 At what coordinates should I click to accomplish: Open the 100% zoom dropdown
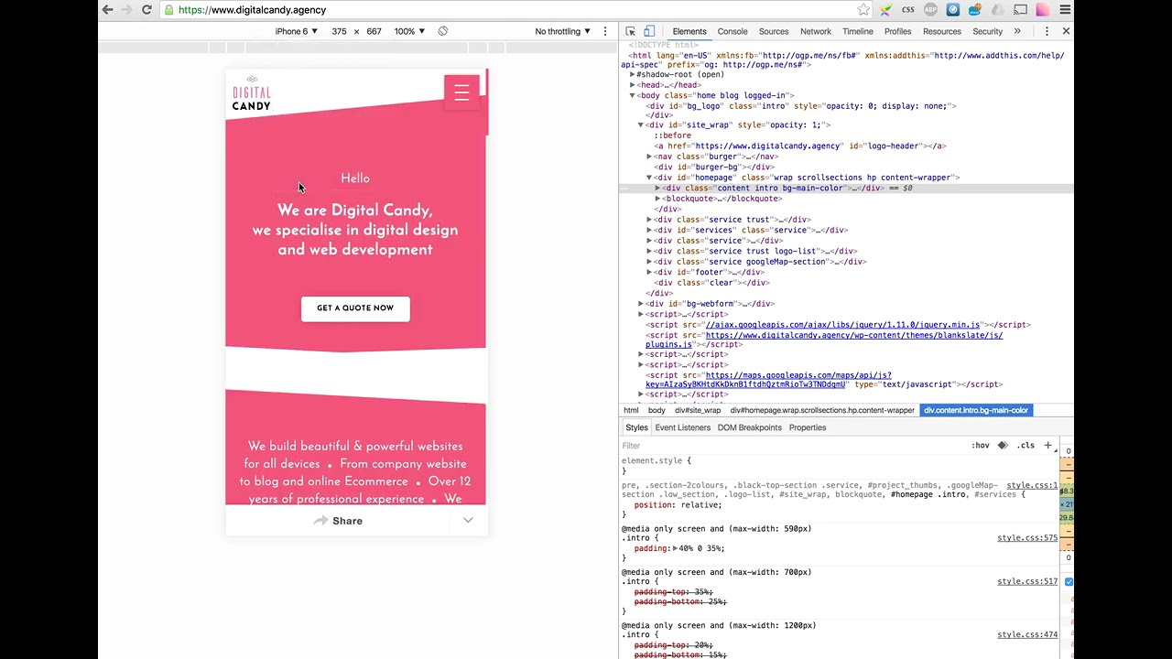click(409, 31)
